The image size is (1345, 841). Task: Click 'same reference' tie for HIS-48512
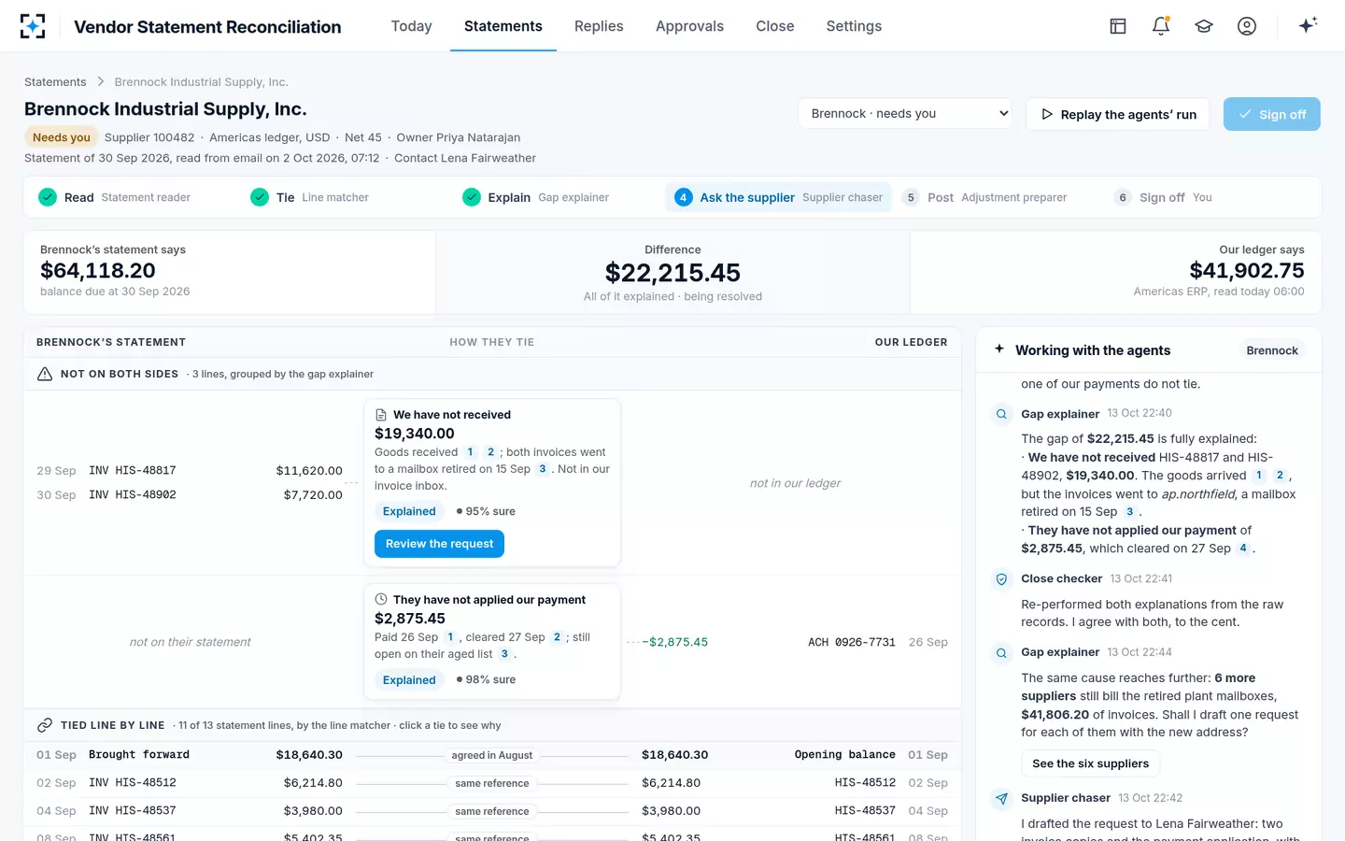coord(492,783)
